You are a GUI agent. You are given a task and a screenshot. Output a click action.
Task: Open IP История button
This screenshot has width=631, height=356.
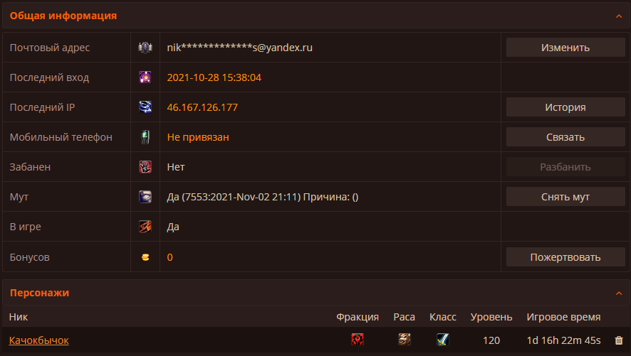[x=565, y=107]
